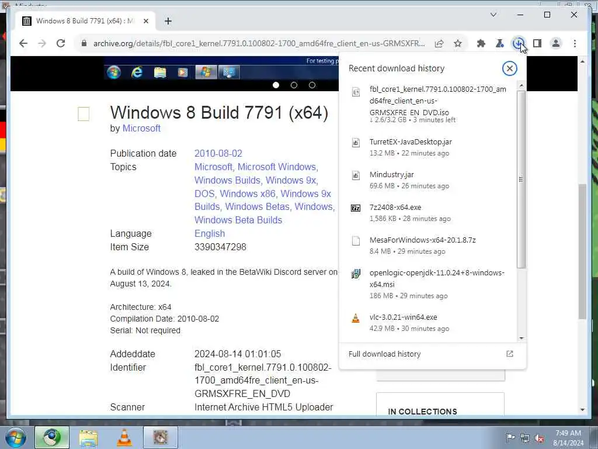The width and height of the screenshot is (598, 449).
Task: Bookmark this page with the star icon
Action: coord(458,43)
